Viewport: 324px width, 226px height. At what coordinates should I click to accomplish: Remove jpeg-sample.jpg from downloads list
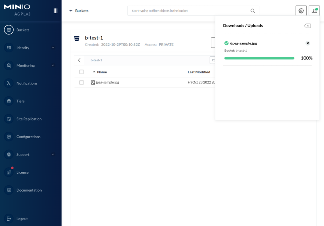(x=308, y=43)
